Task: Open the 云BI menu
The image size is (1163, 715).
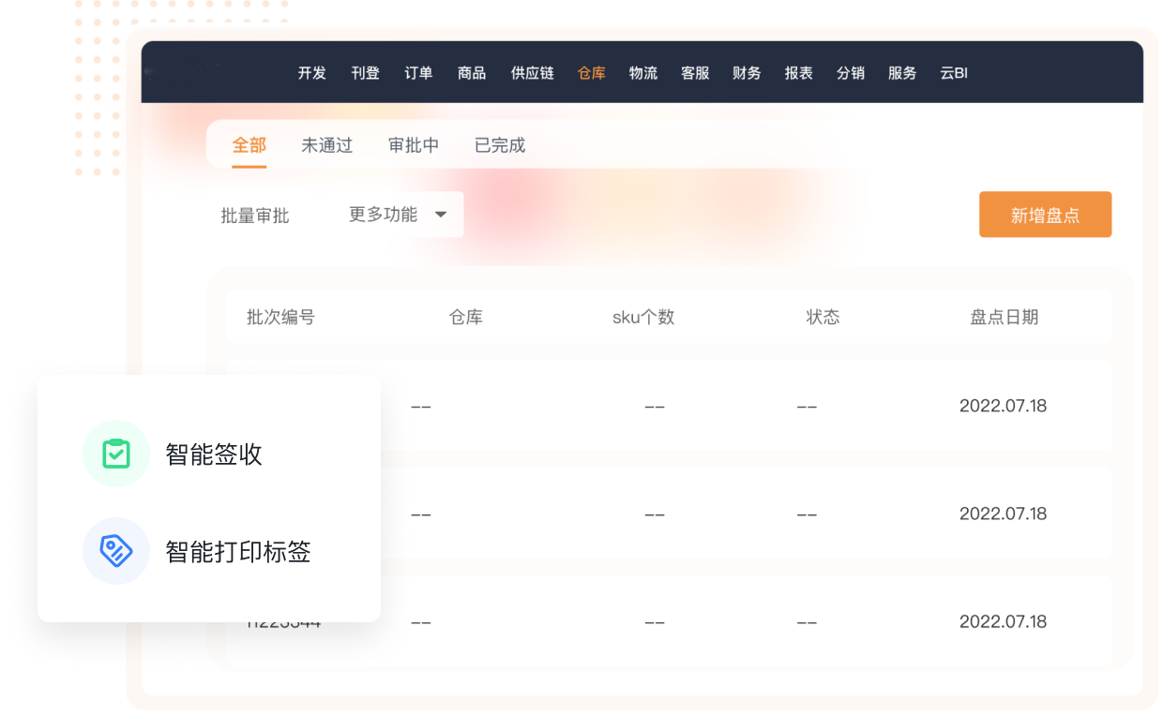Action: (x=954, y=73)
